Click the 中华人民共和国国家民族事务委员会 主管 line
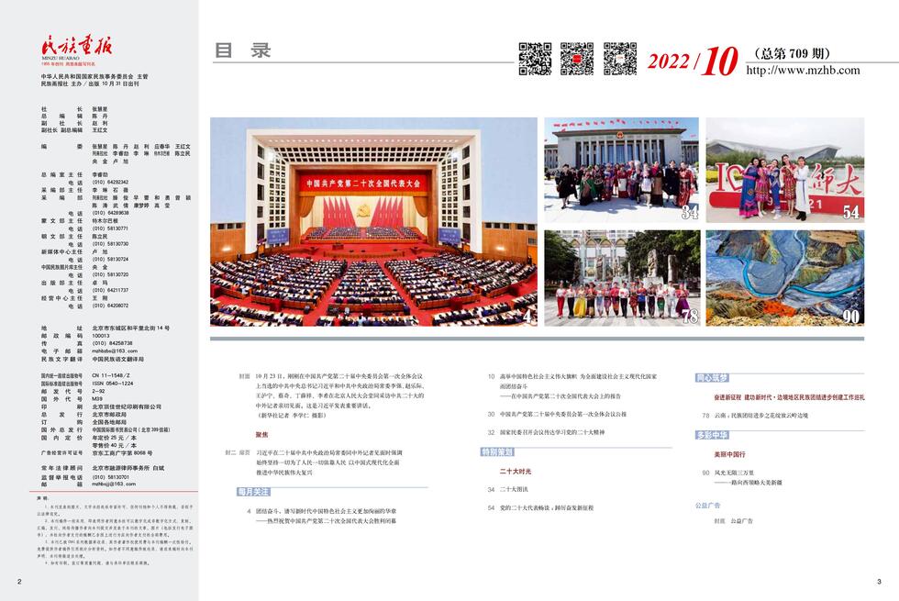Image resolution: width=899 pixels, height=601 pixels. tap(94, 76)
